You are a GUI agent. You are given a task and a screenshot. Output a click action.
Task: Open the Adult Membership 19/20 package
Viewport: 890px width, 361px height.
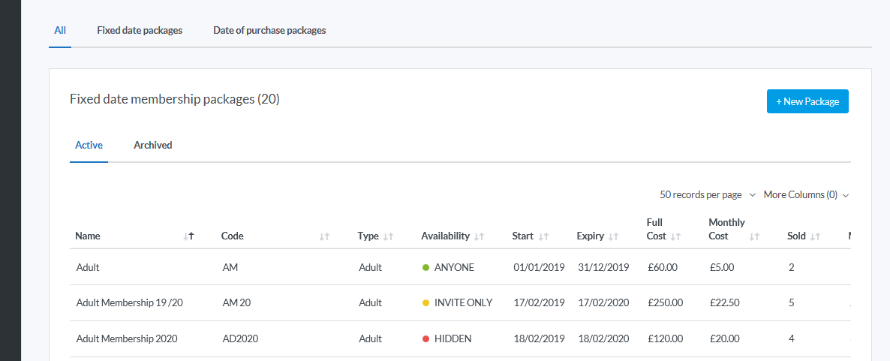(129, 303)
